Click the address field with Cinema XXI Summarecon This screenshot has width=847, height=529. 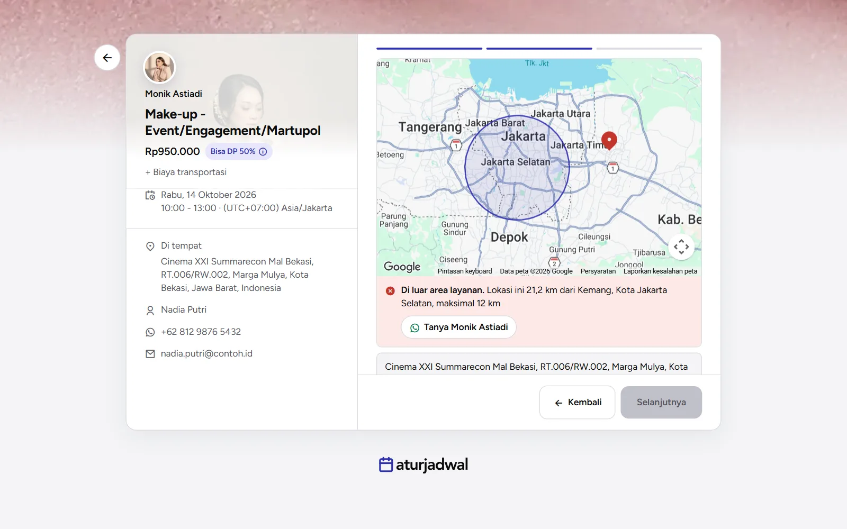tap(539, 364)
